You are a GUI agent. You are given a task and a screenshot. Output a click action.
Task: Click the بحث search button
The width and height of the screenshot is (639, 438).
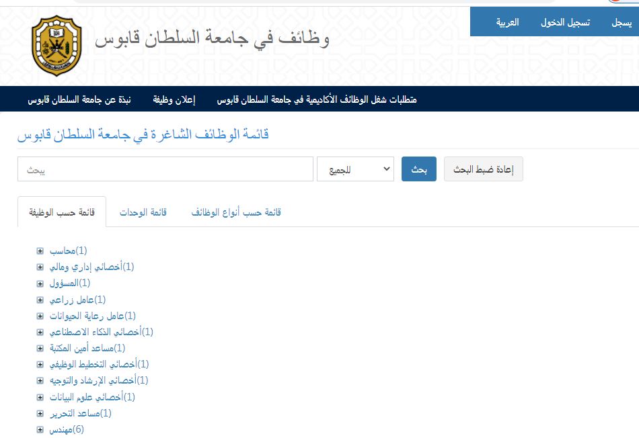[419, 169]
